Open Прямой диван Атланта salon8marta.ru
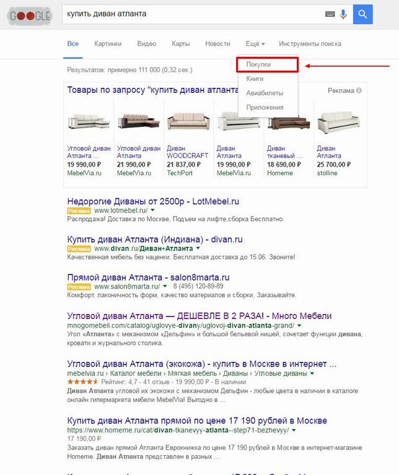Image resolution: width=399 pixels, height=475 pixels. coord(148,277)
